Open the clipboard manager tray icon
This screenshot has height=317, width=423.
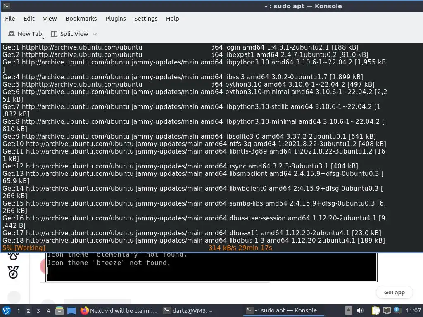click(x=375, y=310)
